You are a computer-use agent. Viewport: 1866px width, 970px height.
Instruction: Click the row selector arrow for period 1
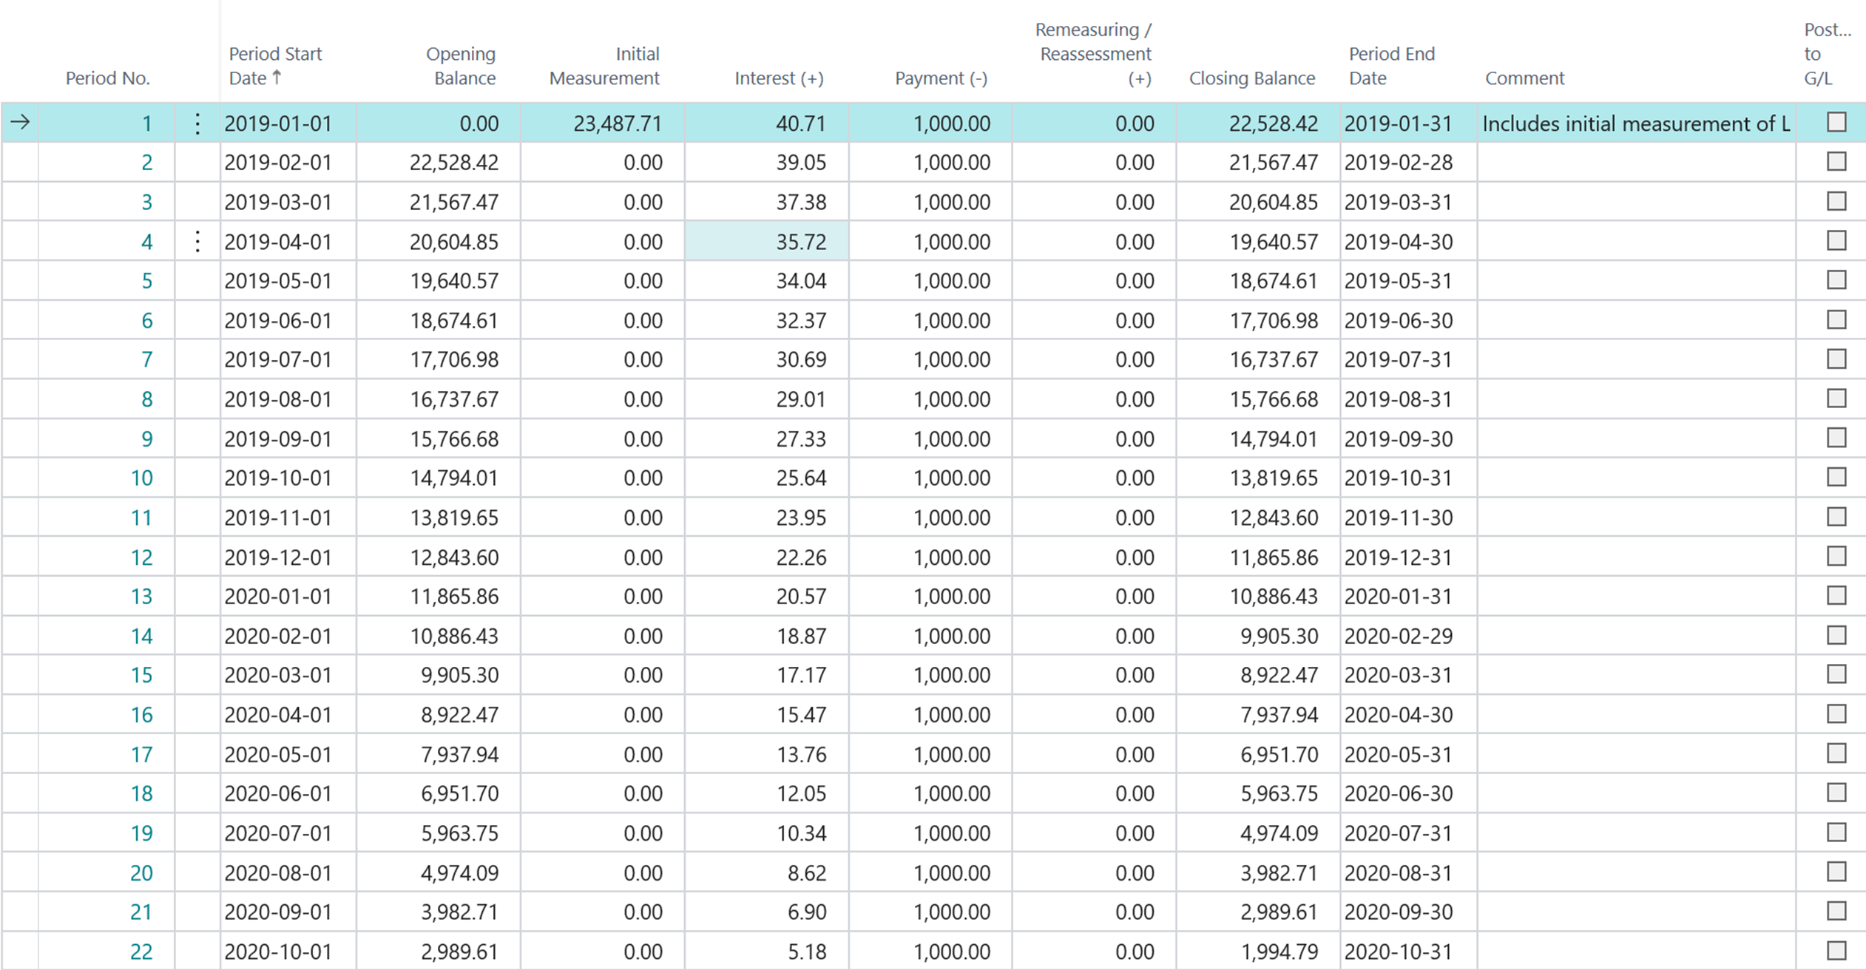coord(21,123)
